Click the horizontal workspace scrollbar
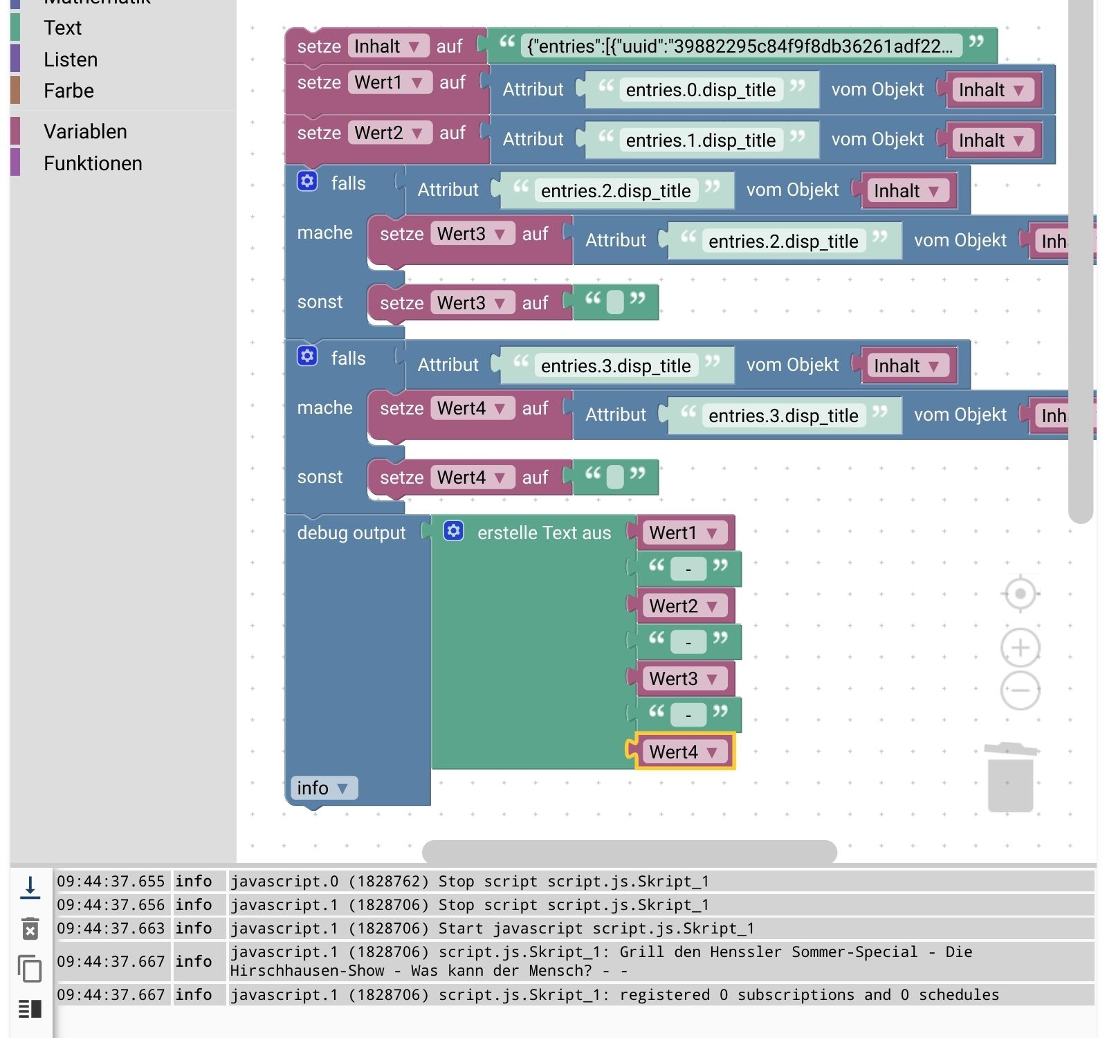1107x1038 pixels. (x=629, y=852)
